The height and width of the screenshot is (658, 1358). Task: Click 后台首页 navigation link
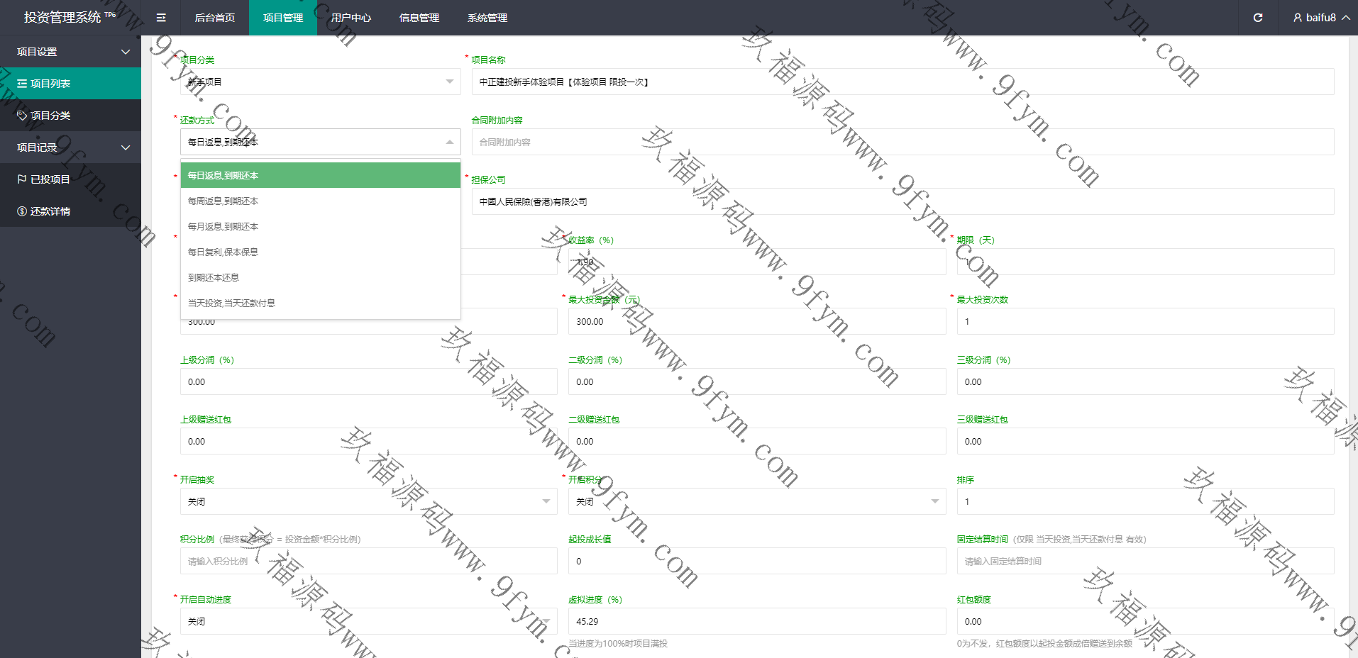pos(214,18)
